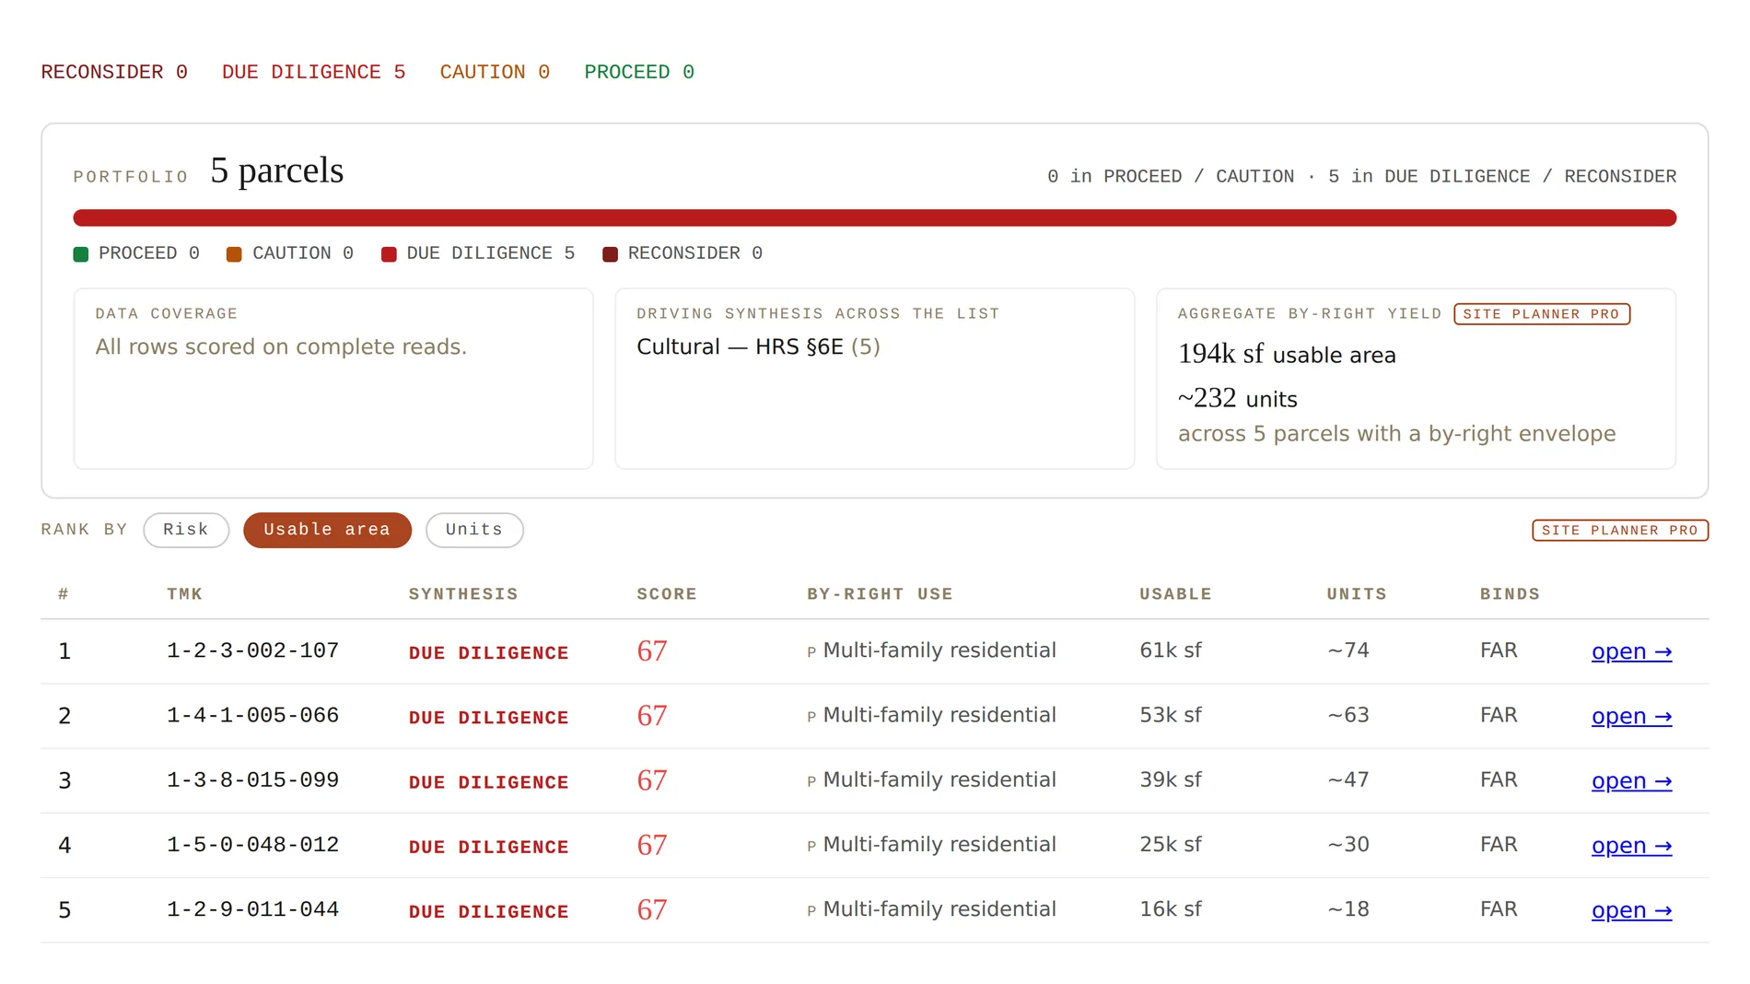The image size is (1750, 984).
Task: Click the 16k sf usable value
Action: tap(1171, 909)
